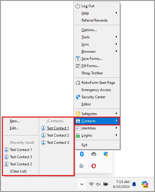Image resolution: width=155 pixels, height=192 pixels.
Task: Open Test Contact 3 label under Recently Used
Action: tap(21, 157)
